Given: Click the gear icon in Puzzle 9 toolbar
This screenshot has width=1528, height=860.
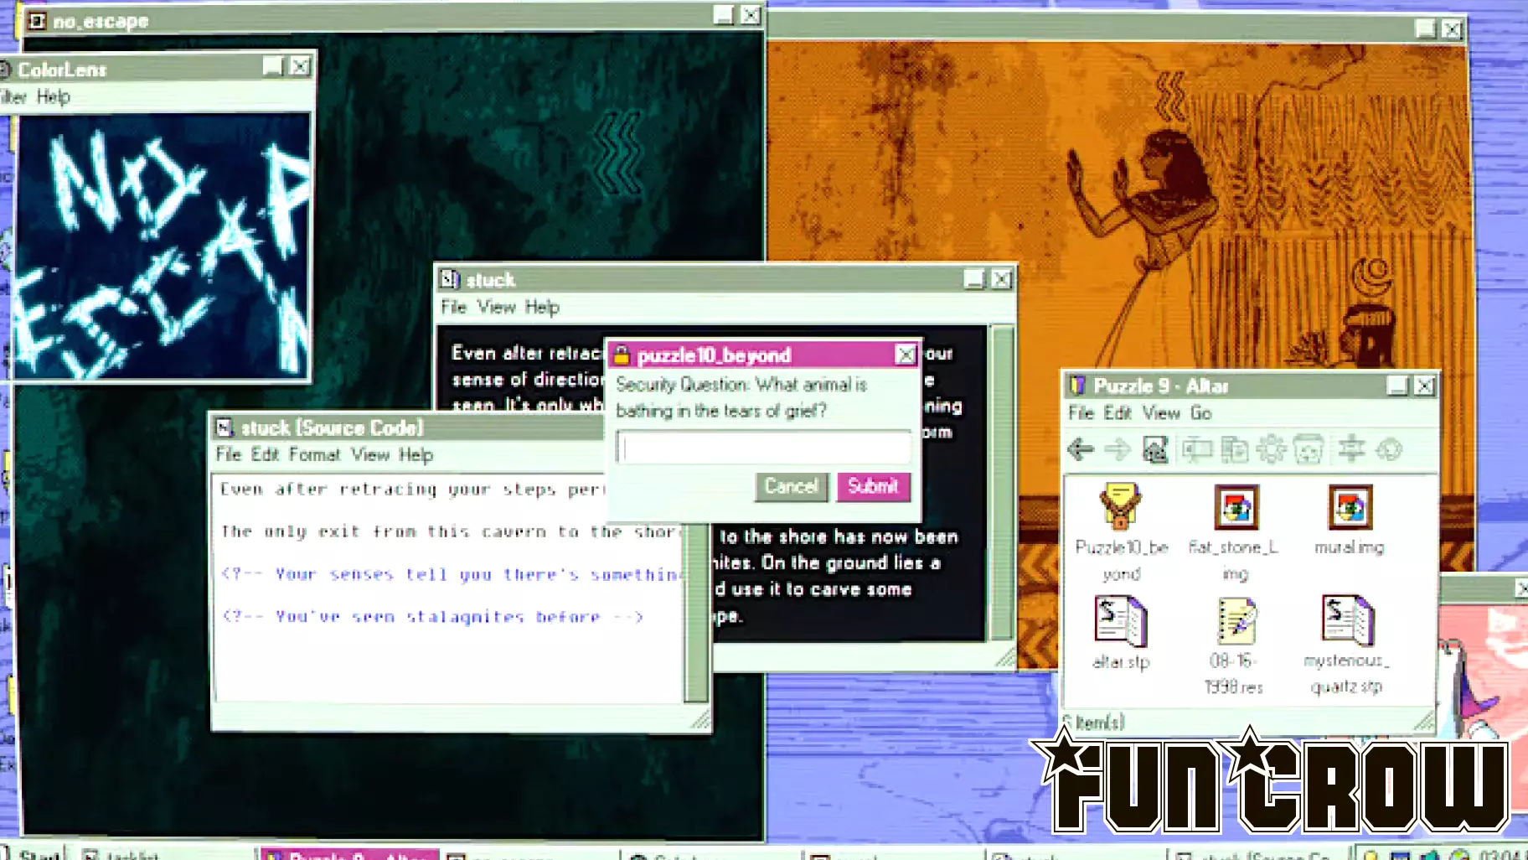Looking at the screenshot, I should coord(1271,449).
